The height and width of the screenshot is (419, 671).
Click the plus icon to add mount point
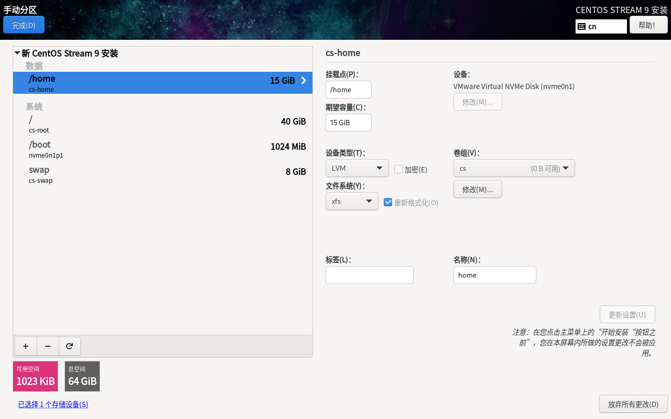point(26,346)
